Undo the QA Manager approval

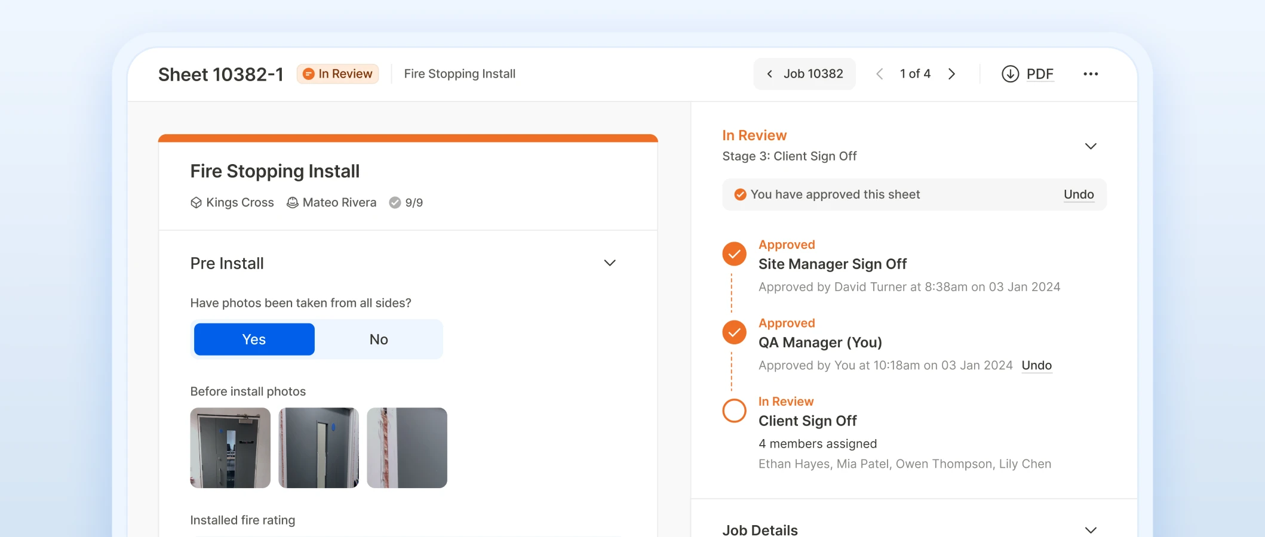(1037, 365)
